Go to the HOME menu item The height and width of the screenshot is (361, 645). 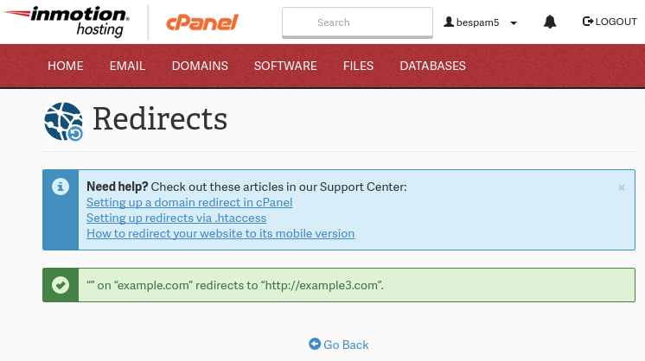coord(66,66)
